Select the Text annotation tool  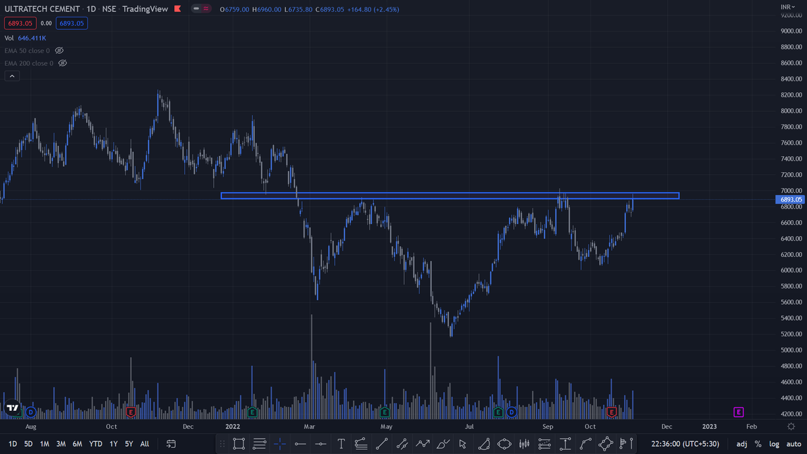tap(342, 443)
